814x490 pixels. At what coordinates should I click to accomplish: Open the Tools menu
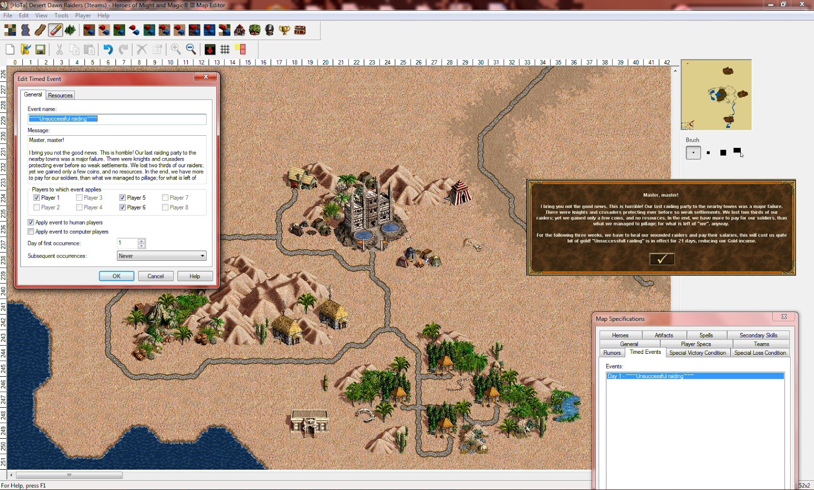coord(62,16)
